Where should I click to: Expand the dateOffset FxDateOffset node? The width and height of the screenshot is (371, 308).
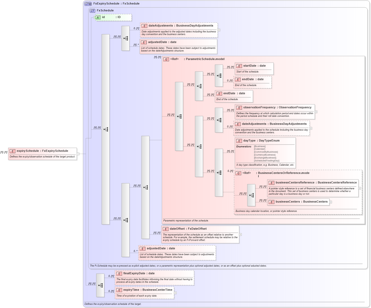240,234
